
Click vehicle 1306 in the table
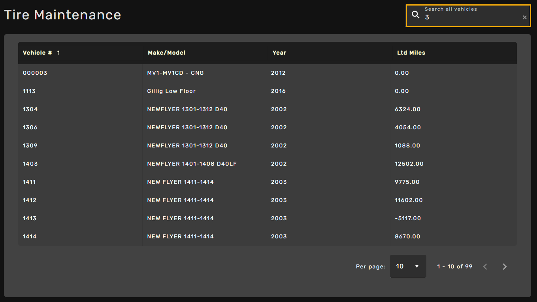pyautogui.click(x=30, y=128)
